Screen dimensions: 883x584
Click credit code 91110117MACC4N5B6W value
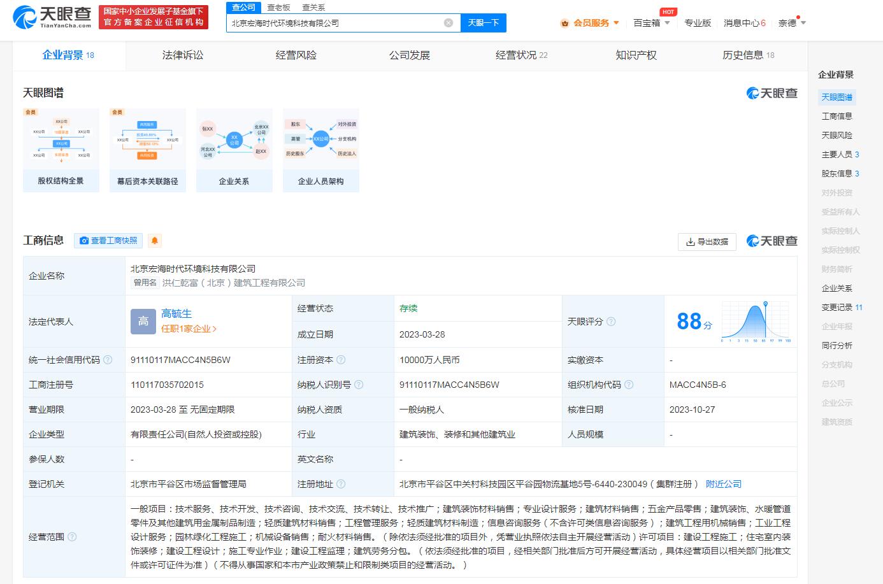(x=180, y=360)
